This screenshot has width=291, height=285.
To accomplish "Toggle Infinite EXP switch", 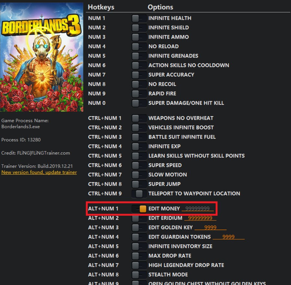I will [x=139, y=146].
